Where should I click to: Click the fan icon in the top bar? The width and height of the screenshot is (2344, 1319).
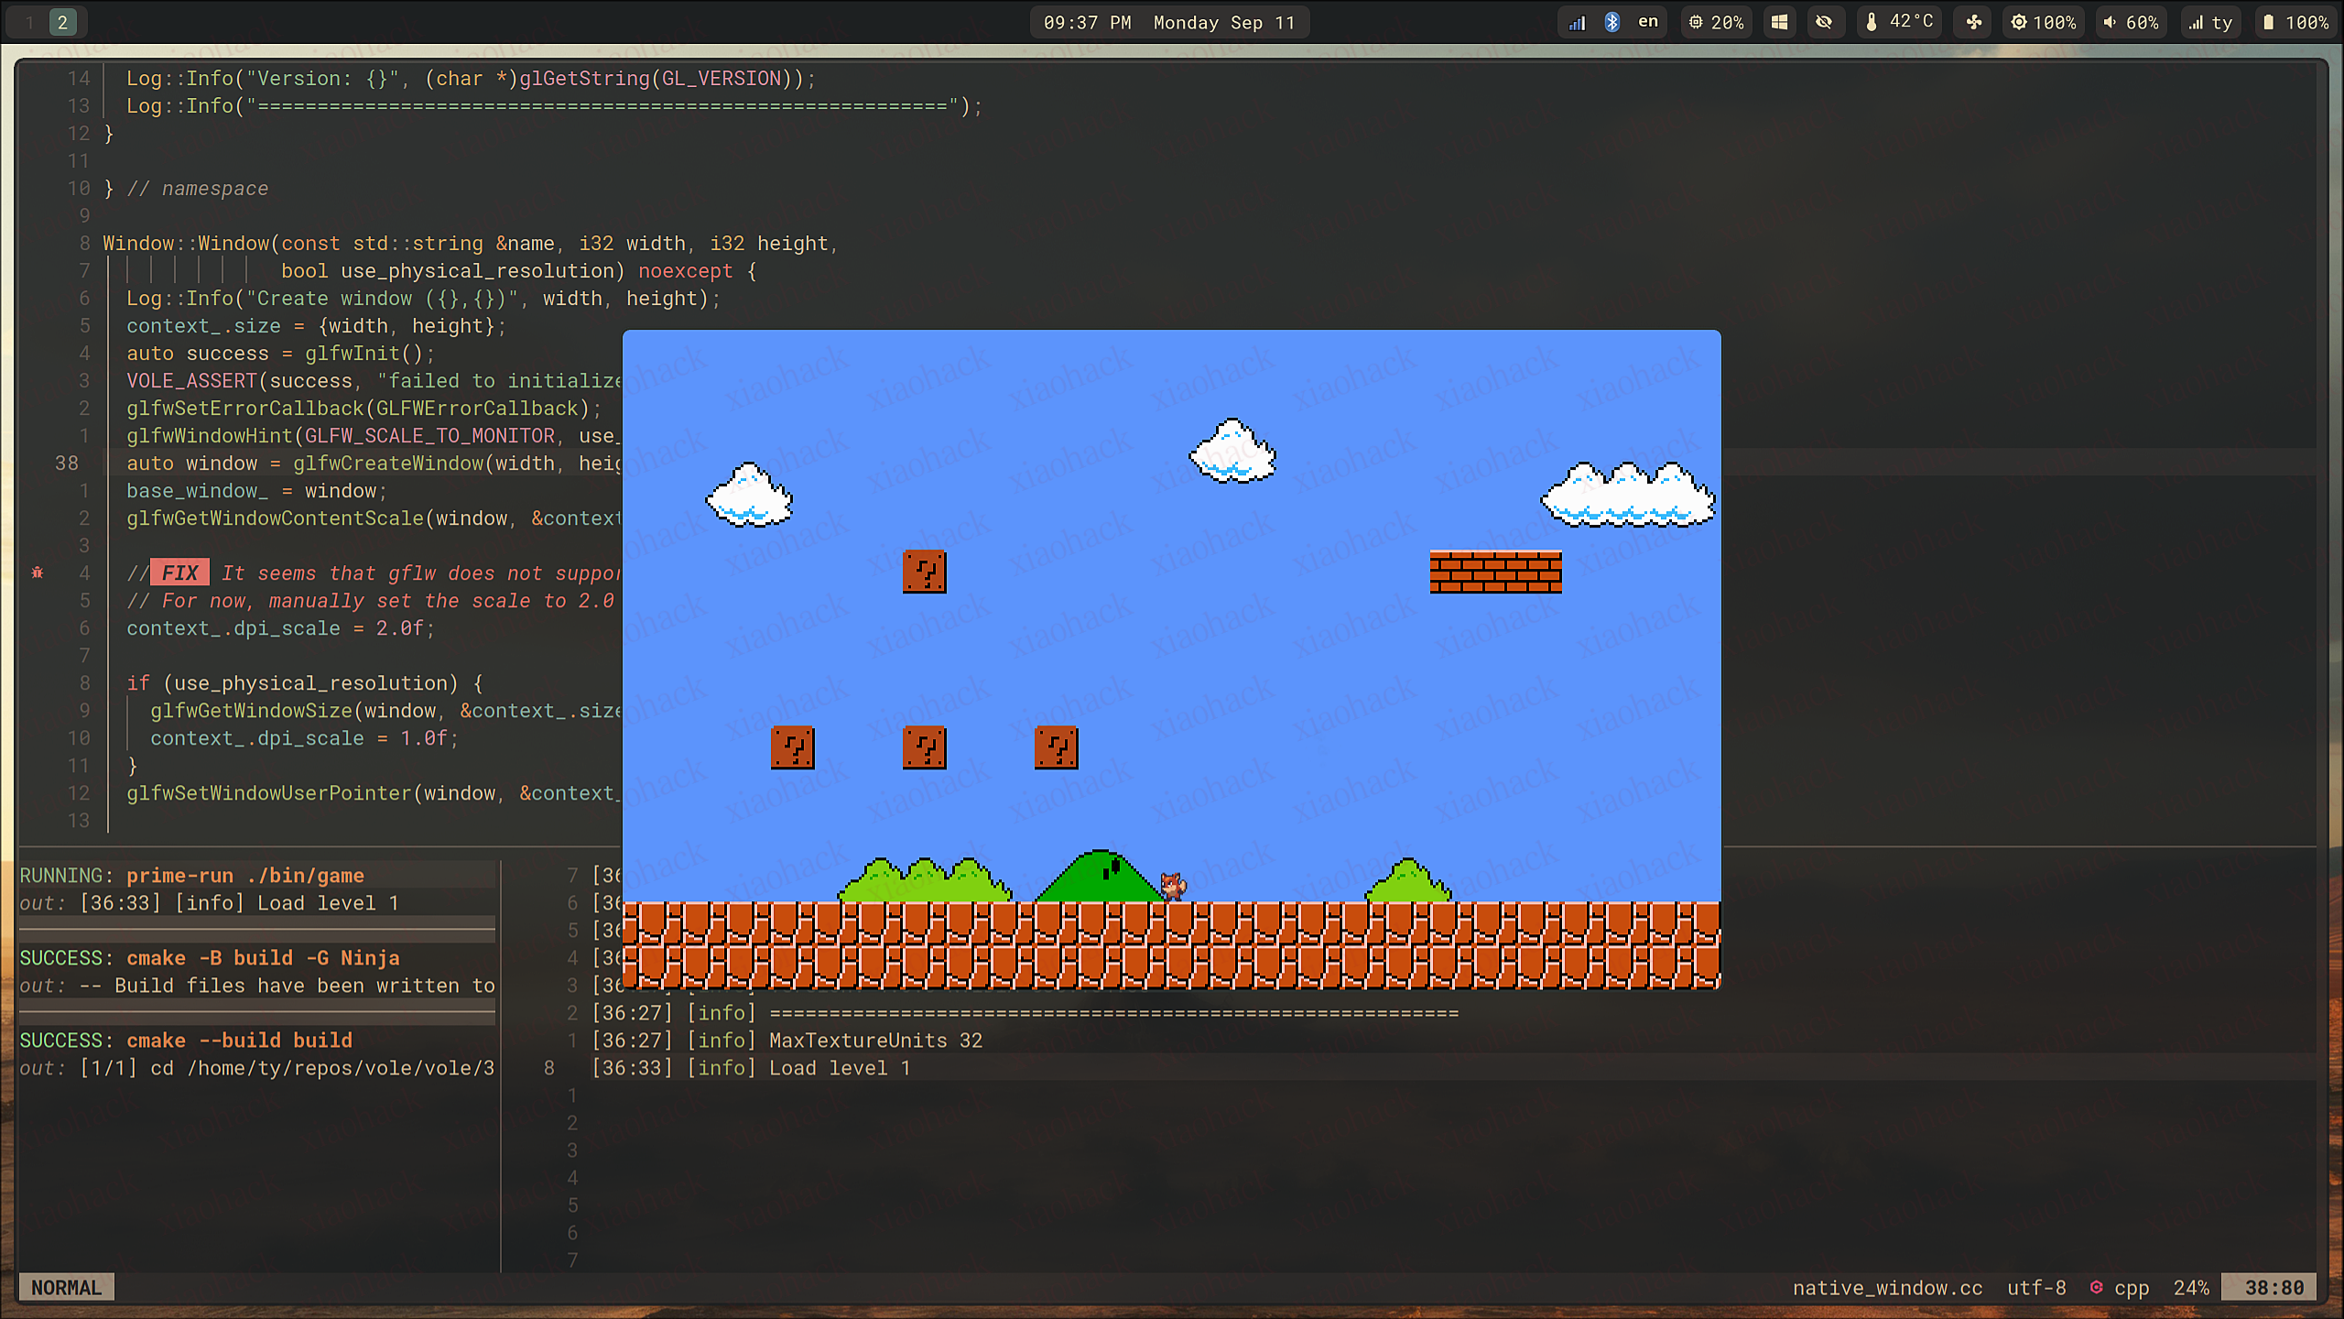[1973, 22]
